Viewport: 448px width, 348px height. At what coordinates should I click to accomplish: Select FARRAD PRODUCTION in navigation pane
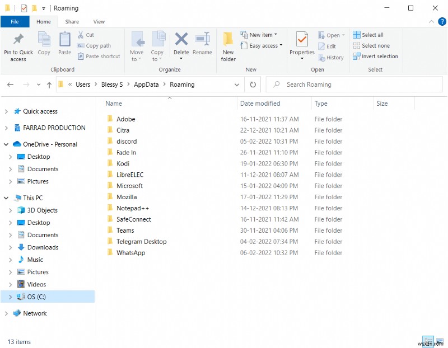tap(54, 128)
